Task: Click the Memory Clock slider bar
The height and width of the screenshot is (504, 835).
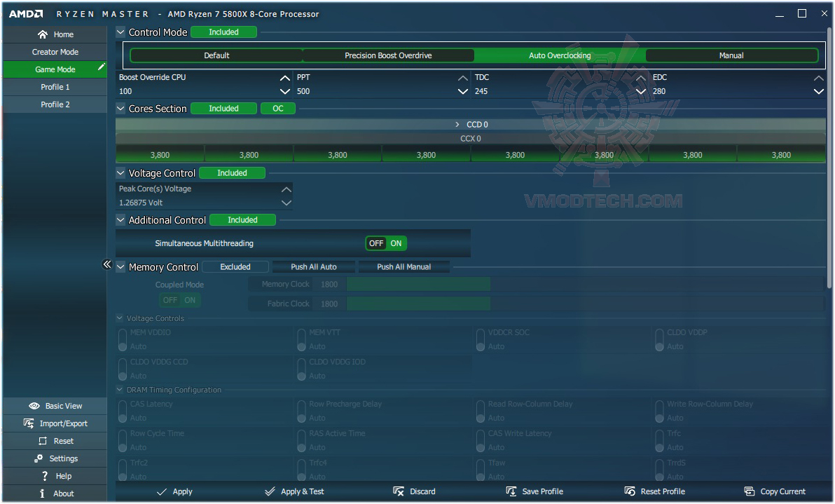Action: pos(585,285)
